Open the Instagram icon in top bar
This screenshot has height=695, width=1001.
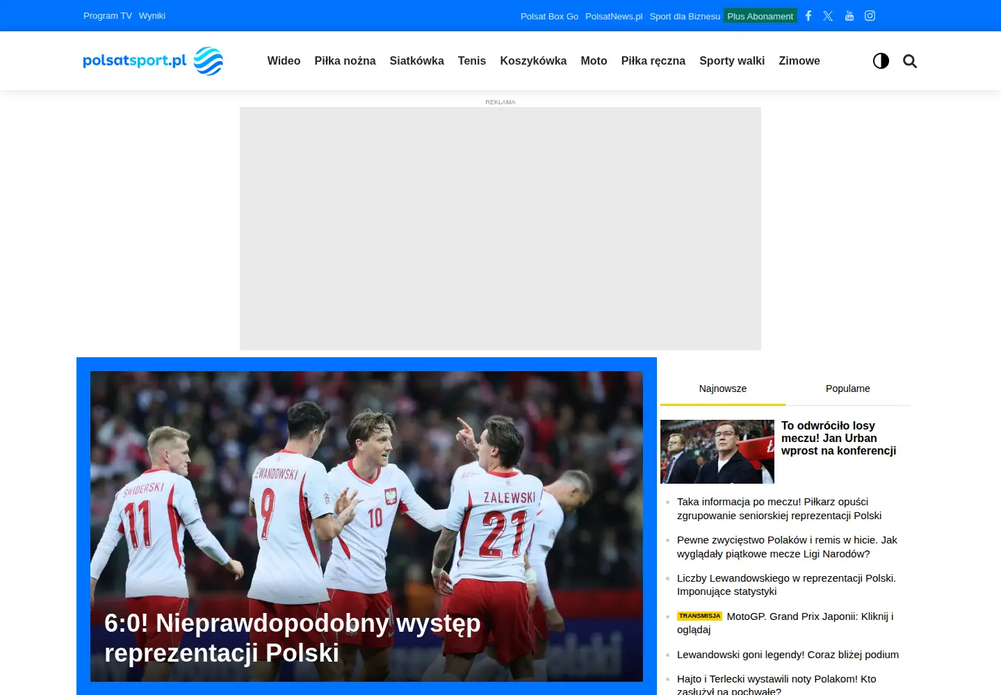[870, 16]
